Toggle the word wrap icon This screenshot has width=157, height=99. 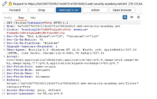point(125,17)
